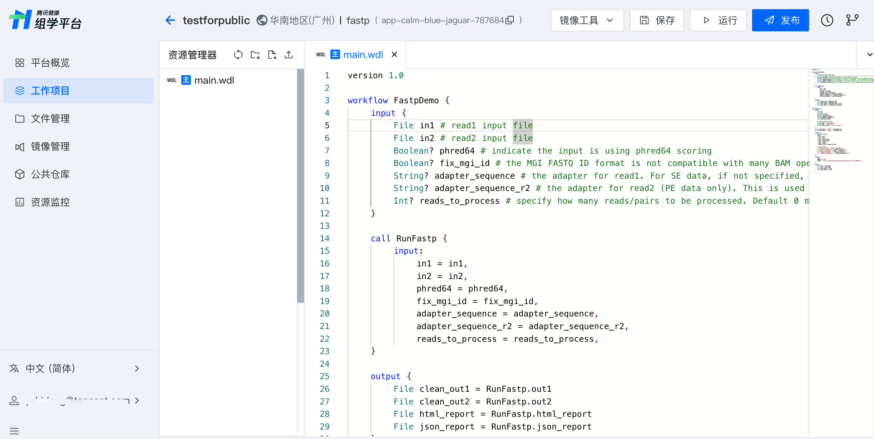Switch to the main.wdl editor tab
The width and height of the screenshot is (874, 439).
click(x=362, y=54)
